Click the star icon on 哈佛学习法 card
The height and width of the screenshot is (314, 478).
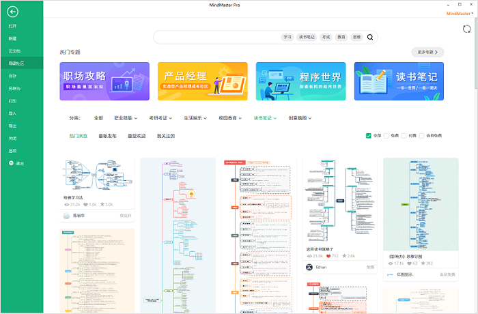point(102,204)
